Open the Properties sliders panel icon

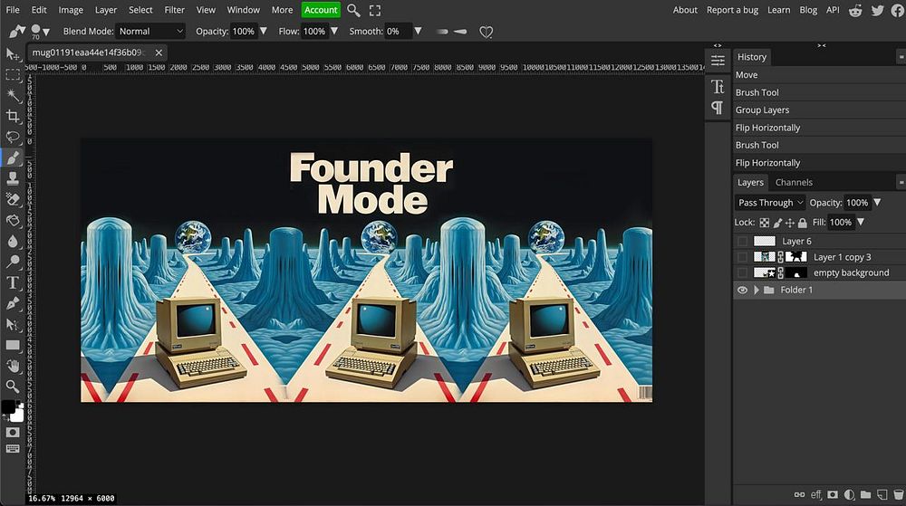718,60
